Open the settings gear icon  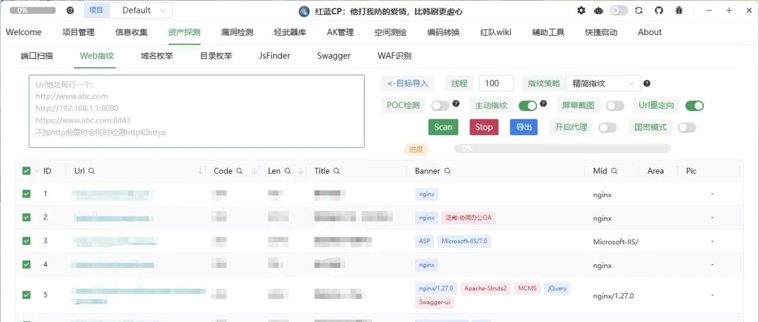(x=581, y=10)
